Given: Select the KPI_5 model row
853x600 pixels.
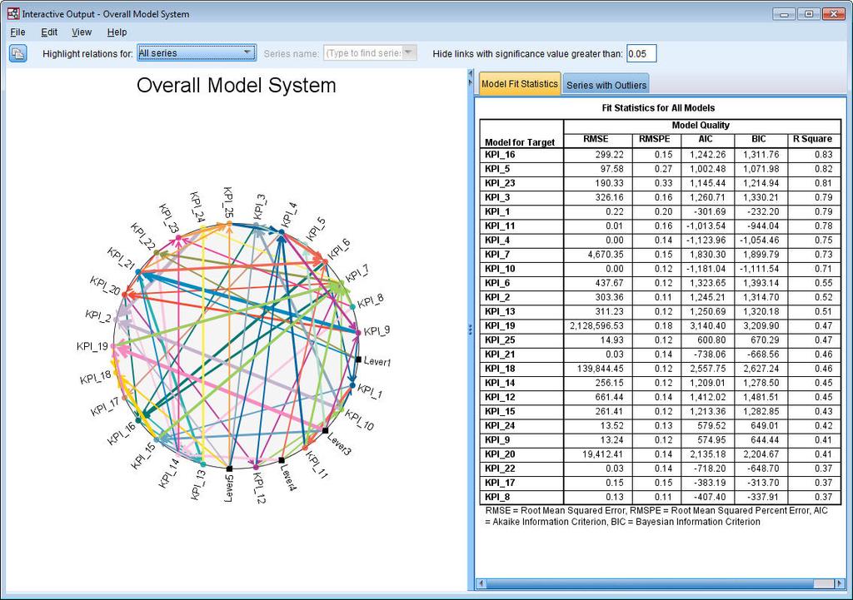Looking at the screenshot, I should tap(660, 168).
